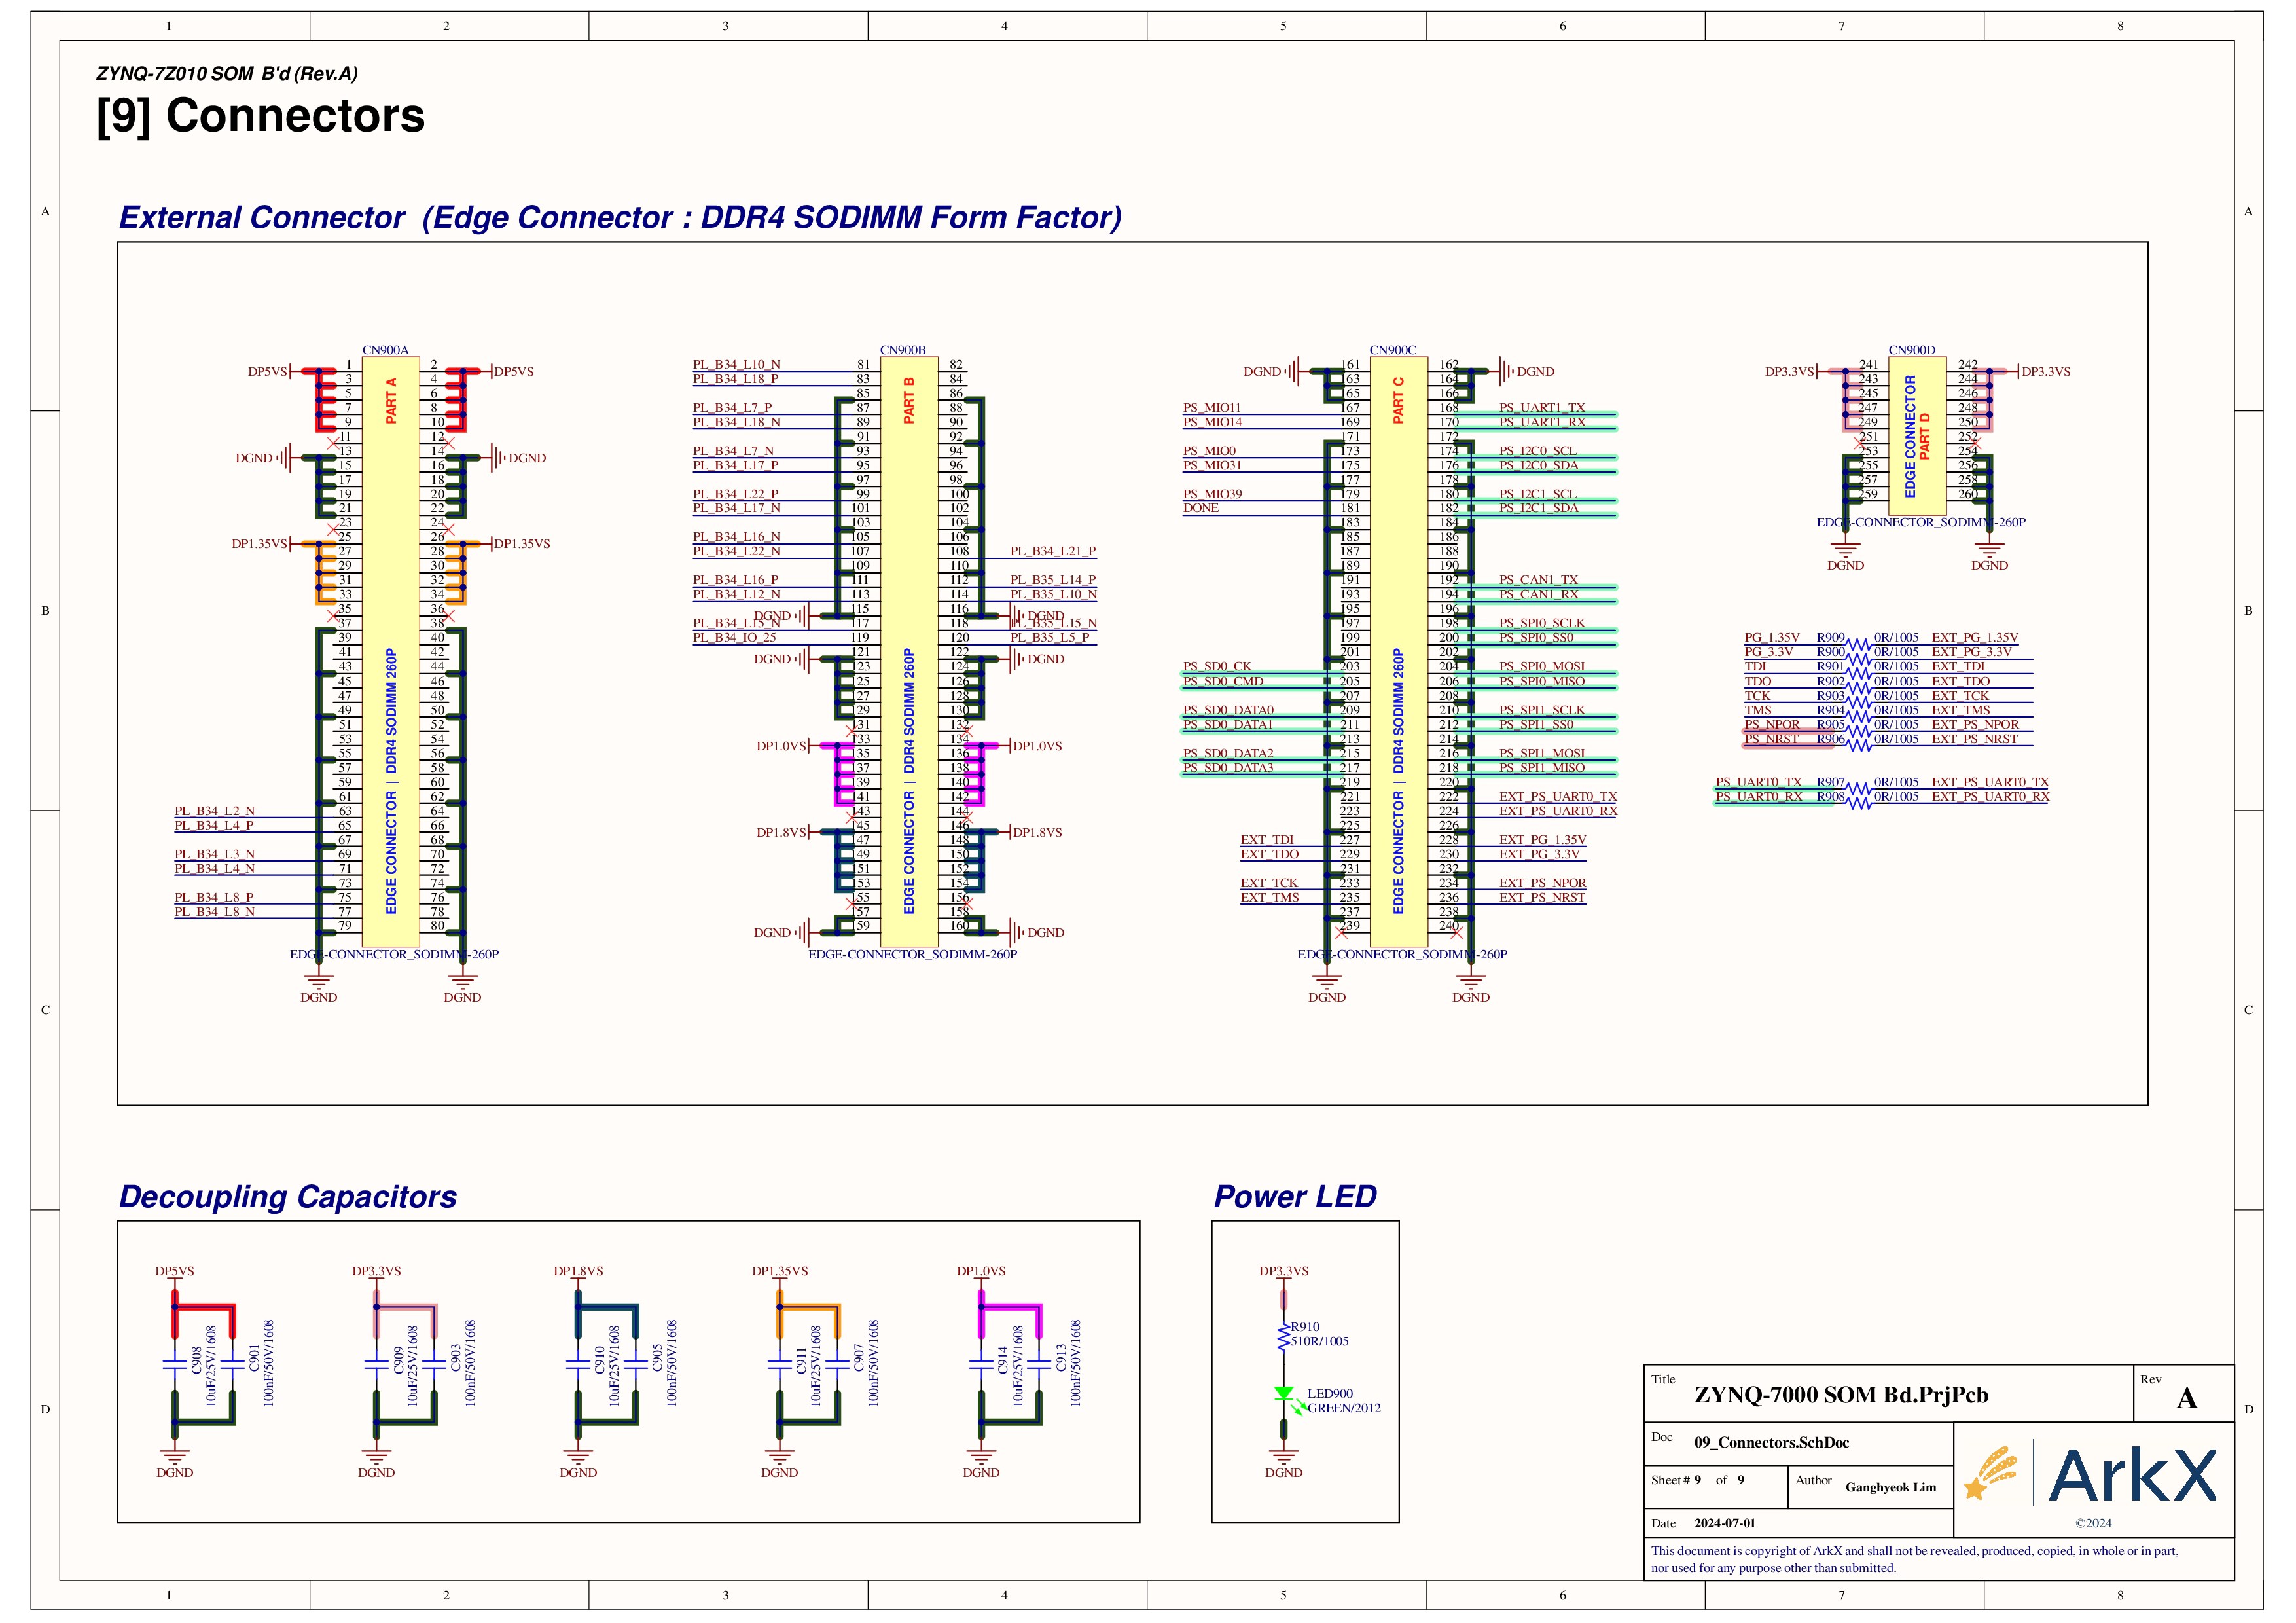
Task: Click the PS_SPI0_SCLK net label
Action: tap(1542, 623)
